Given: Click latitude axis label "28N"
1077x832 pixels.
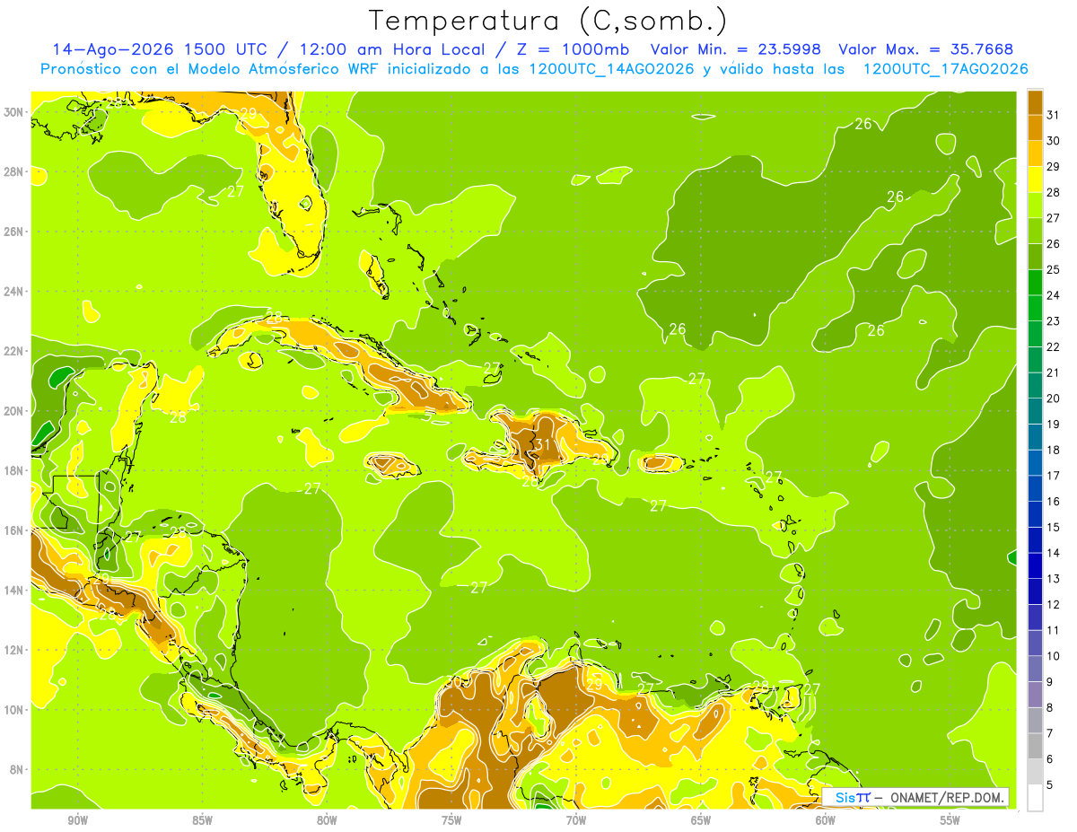Looking at the screenshot, I should [13, 171].
